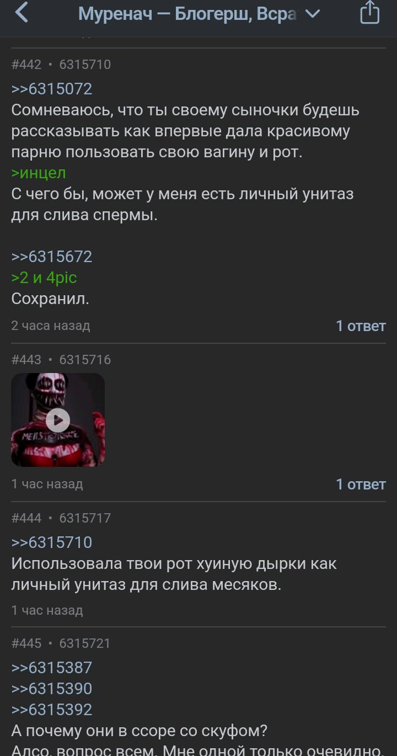Open quoted post >>6315387
Screen dimensions: 397x756
(52, 668)
